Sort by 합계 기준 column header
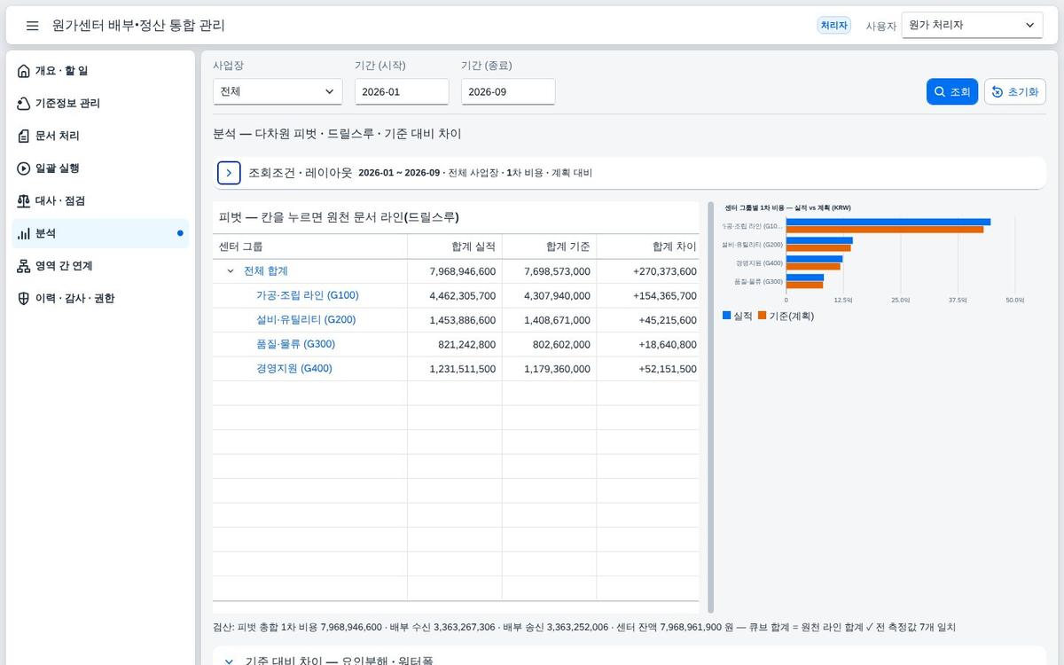The height and width of the screenshot is (665, 1064). [550, 246]
